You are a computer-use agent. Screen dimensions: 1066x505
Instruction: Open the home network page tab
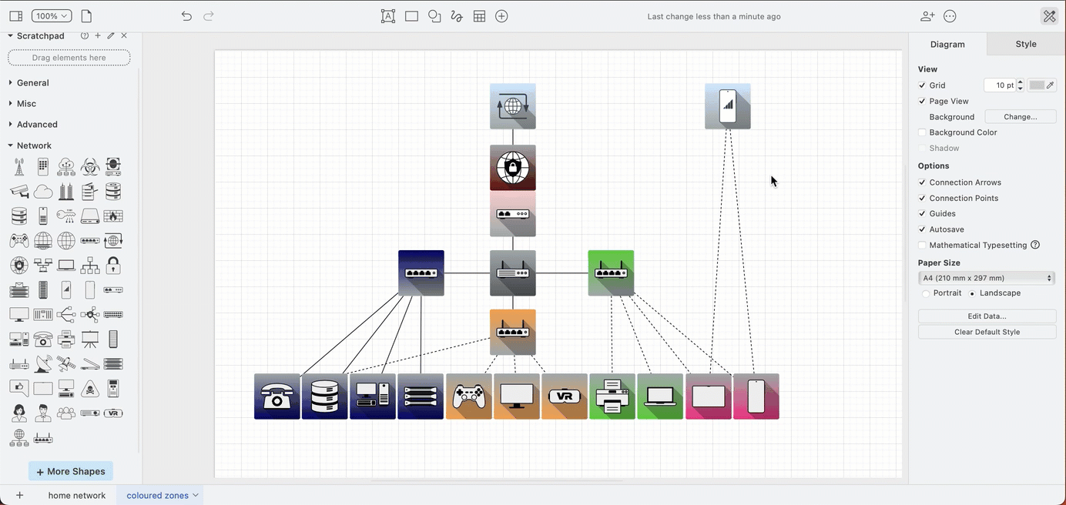tap(76, 495)
